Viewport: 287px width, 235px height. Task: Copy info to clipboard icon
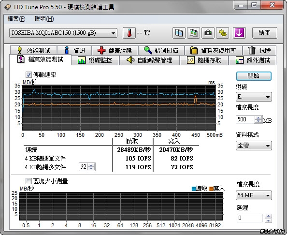[x=179, y=33]
